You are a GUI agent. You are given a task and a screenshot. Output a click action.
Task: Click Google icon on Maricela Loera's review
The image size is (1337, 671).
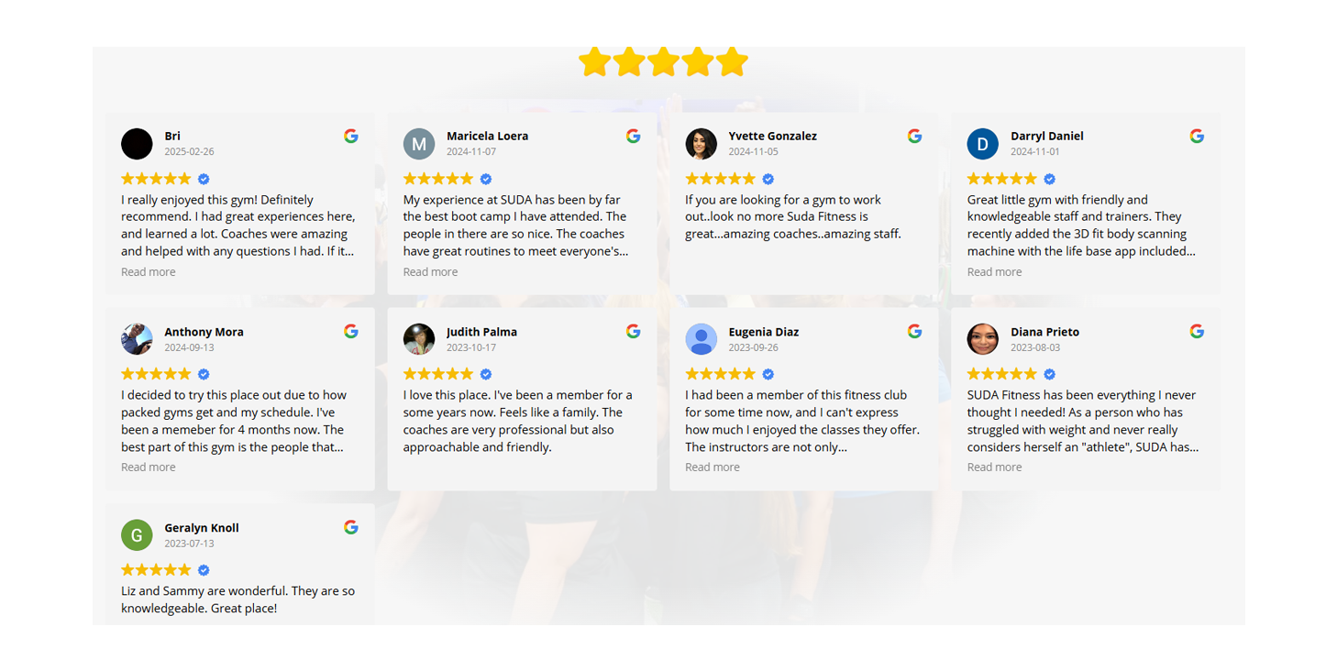(x=633, y=136)
